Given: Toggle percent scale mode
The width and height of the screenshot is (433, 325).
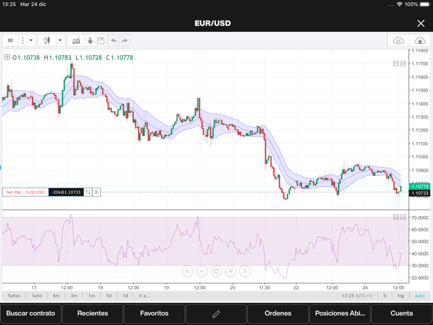Looking at the screenshot, I should click(x=385, y=296).
